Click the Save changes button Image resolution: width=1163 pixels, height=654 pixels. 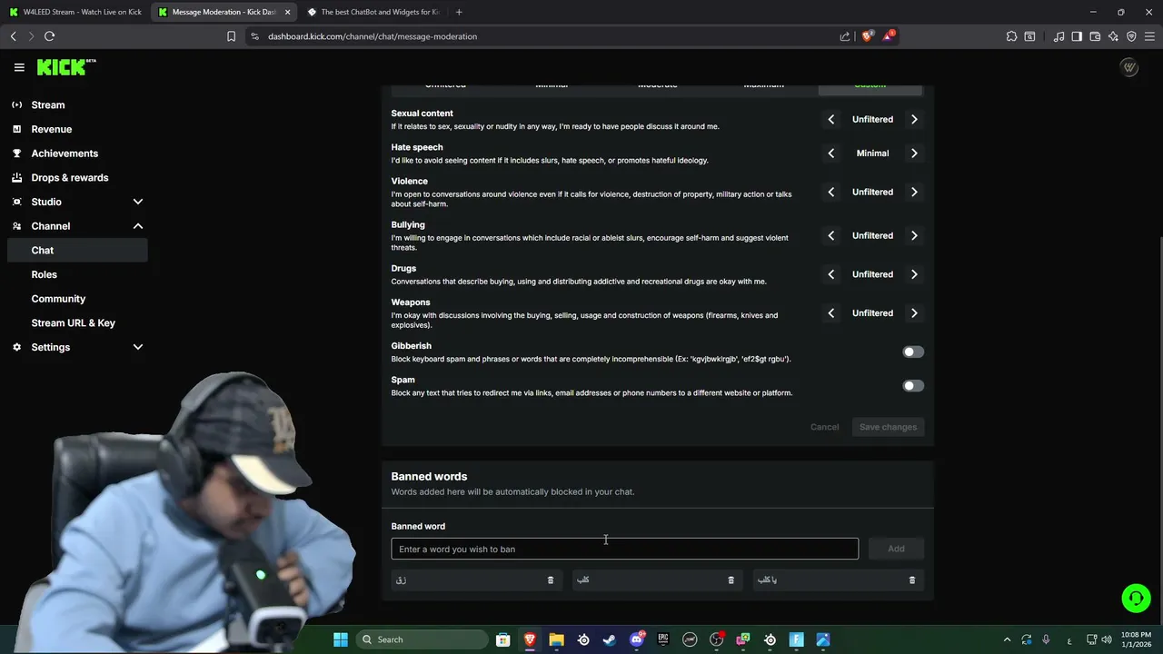click(888, 427)
